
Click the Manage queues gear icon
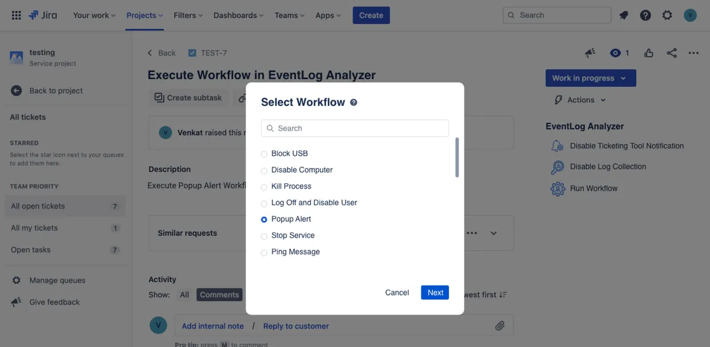pos(17,280)
